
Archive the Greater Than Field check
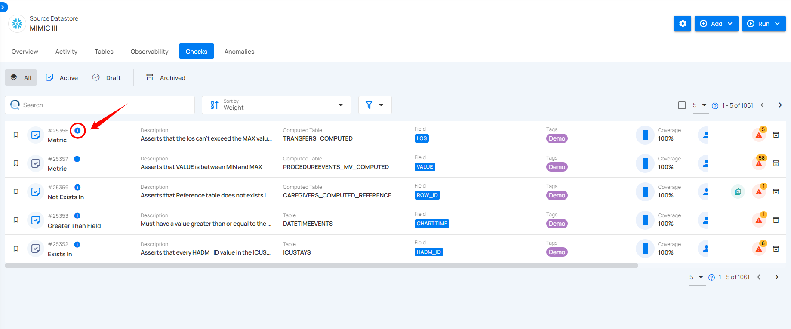point(776,220)
